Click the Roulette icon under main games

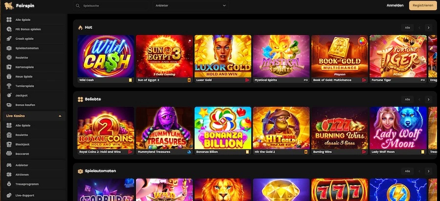pos(9,57)
